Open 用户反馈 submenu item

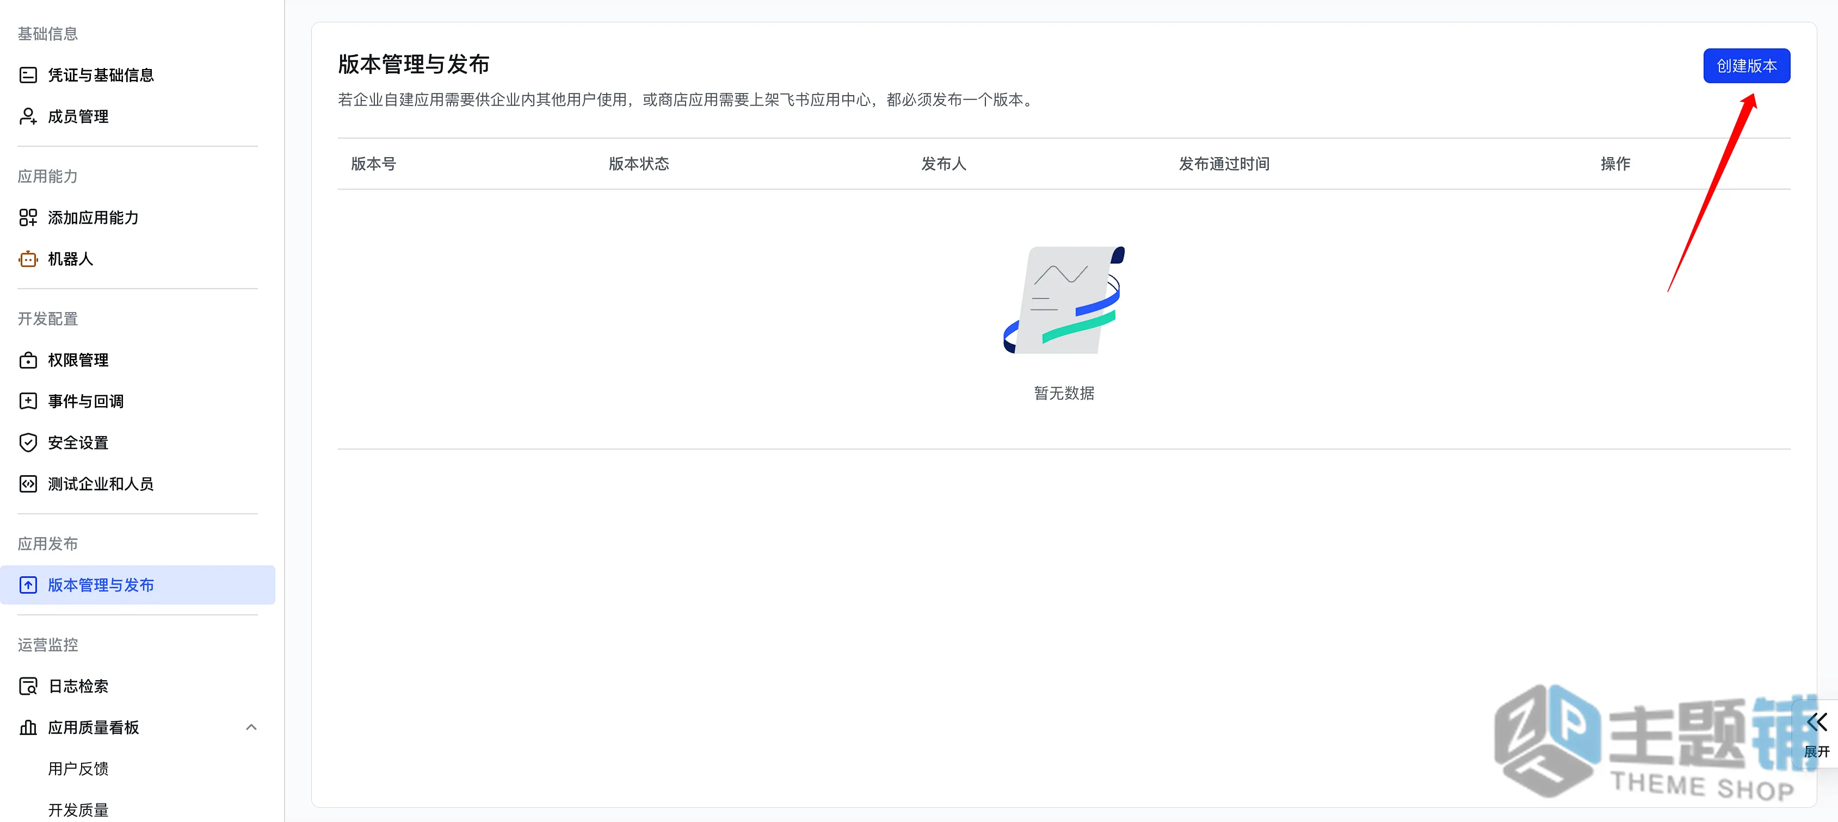click(78, 769)
